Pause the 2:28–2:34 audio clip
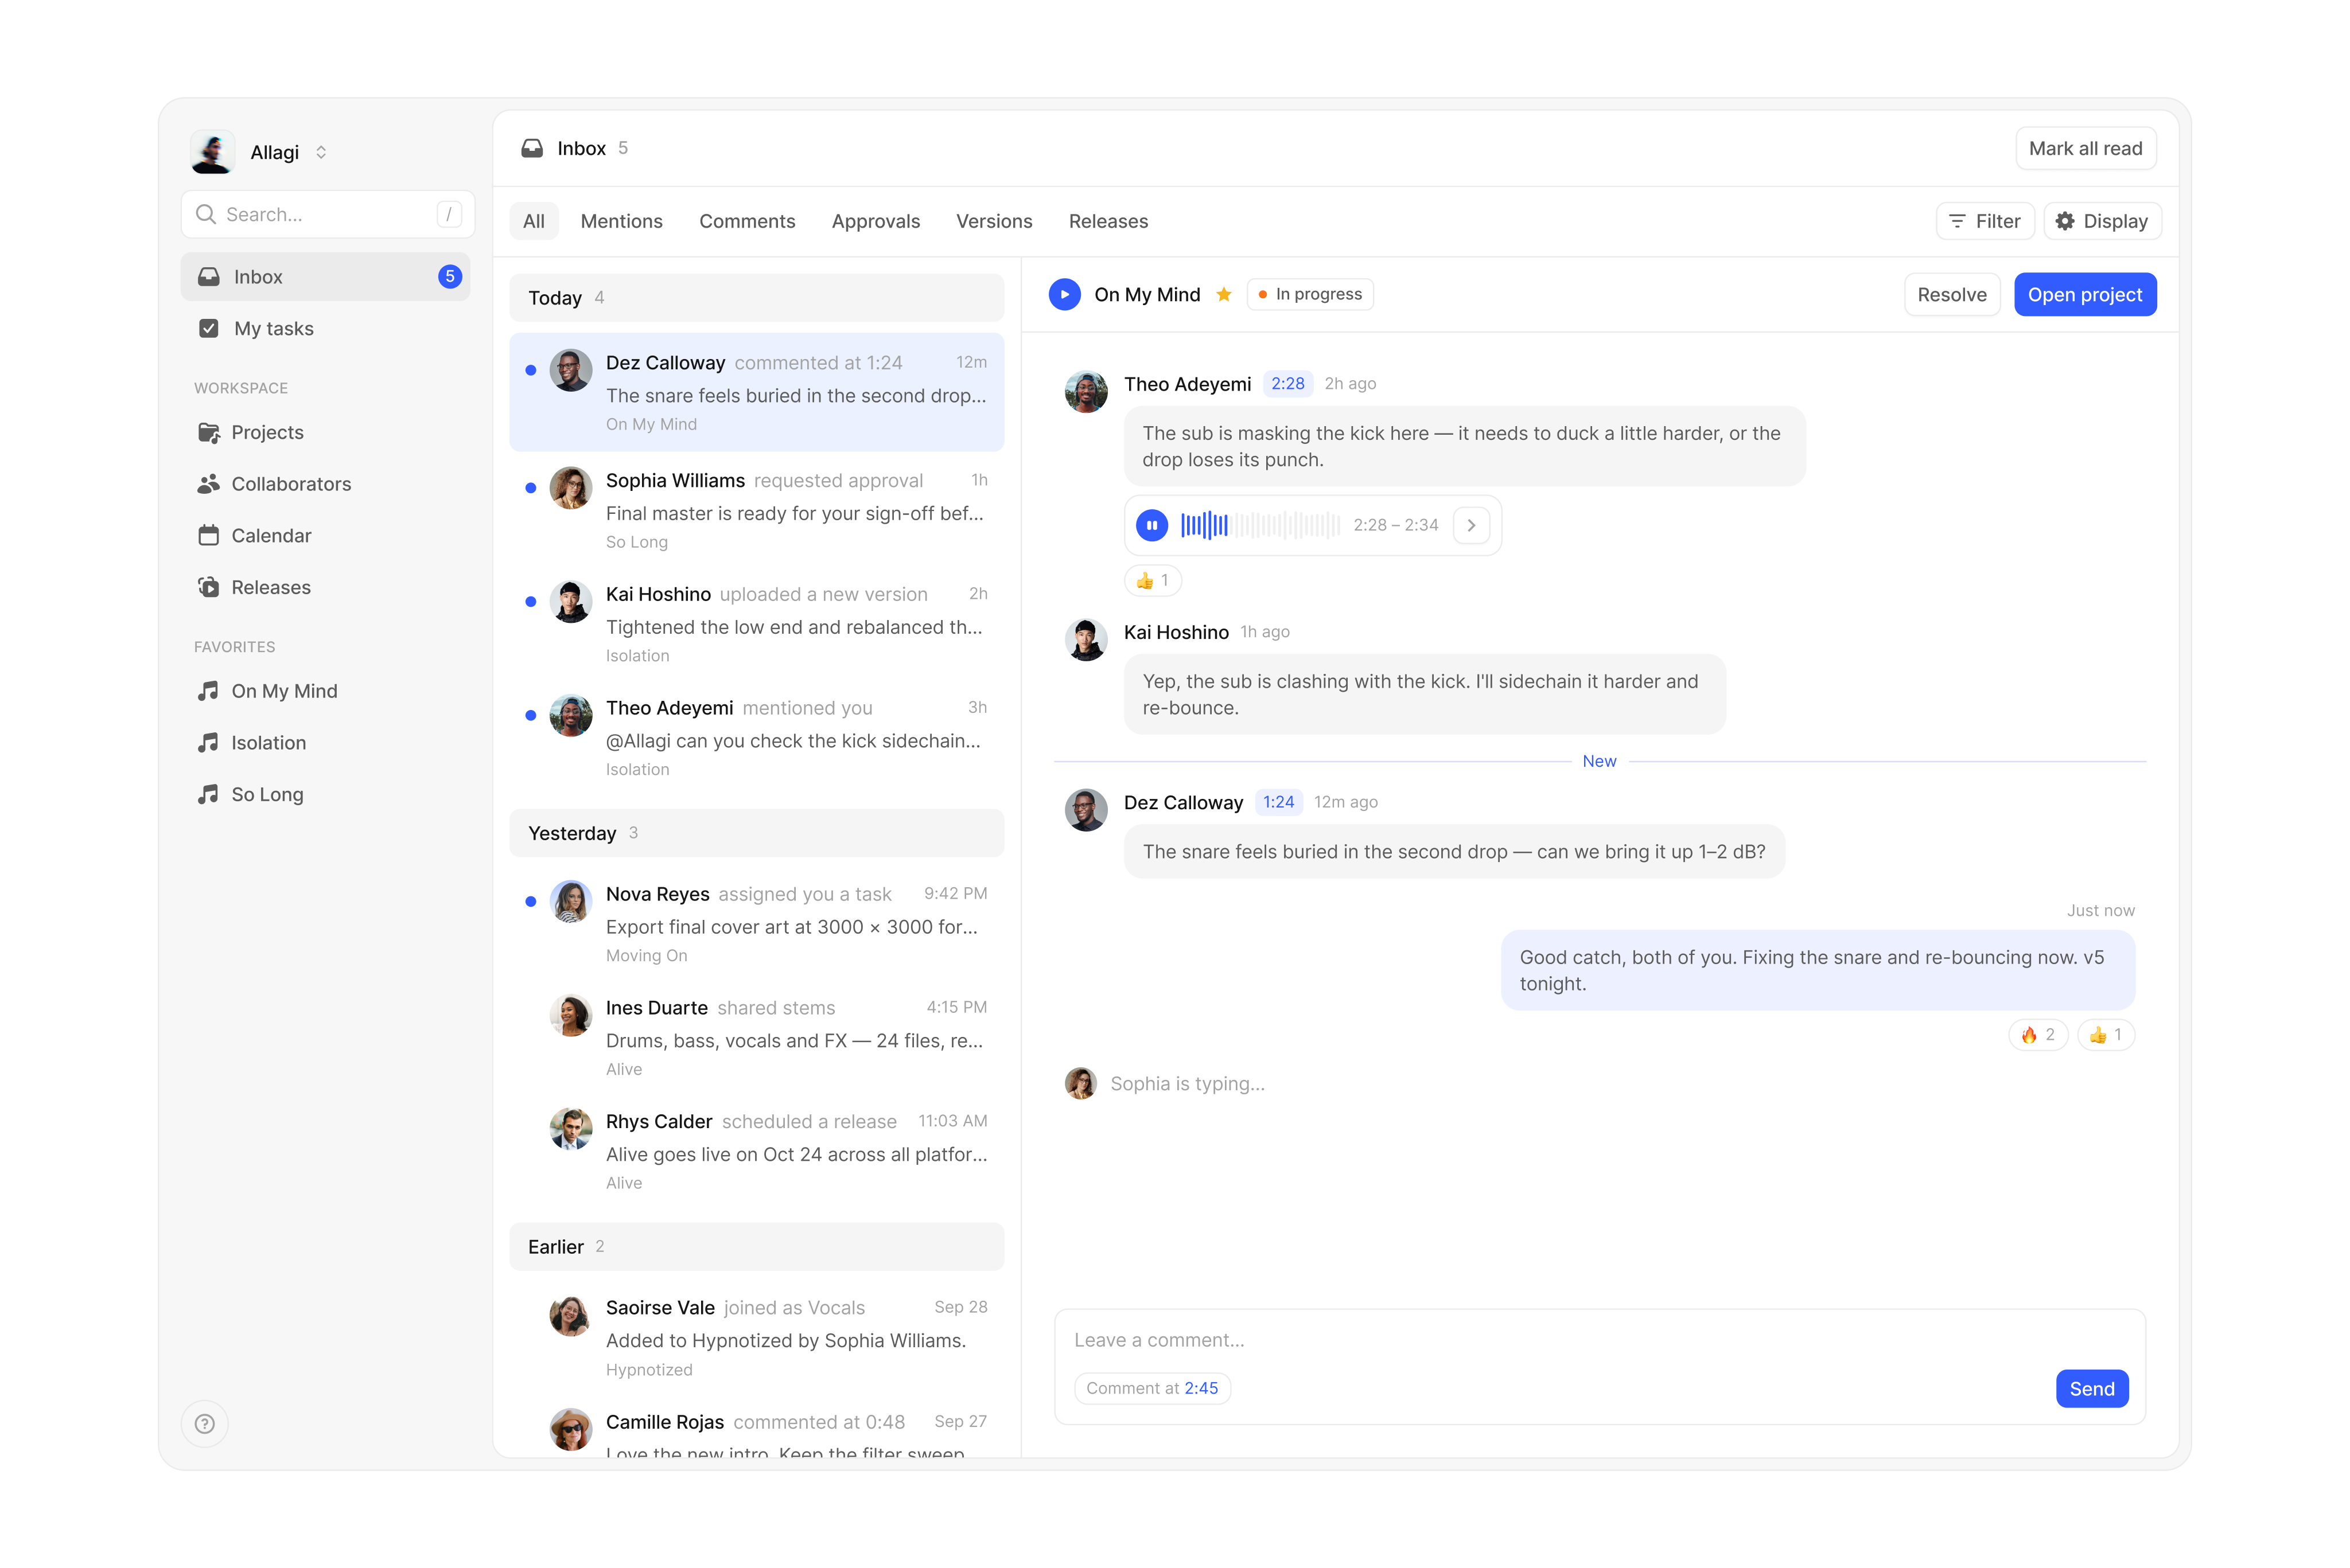 (1151, 525)
